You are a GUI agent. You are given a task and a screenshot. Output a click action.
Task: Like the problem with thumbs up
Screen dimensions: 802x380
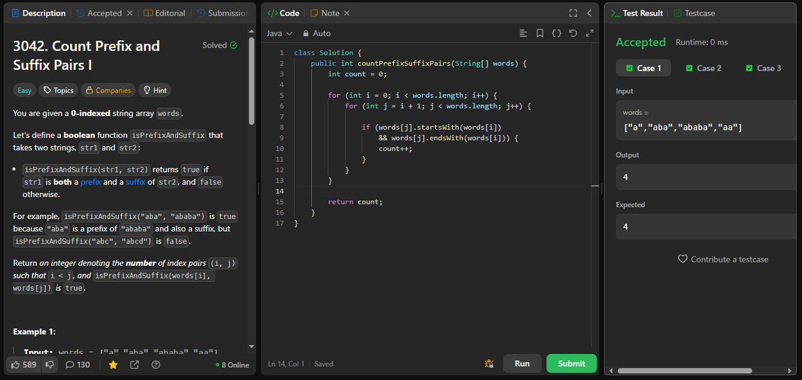pyautogui.click(x=23, y=365)
